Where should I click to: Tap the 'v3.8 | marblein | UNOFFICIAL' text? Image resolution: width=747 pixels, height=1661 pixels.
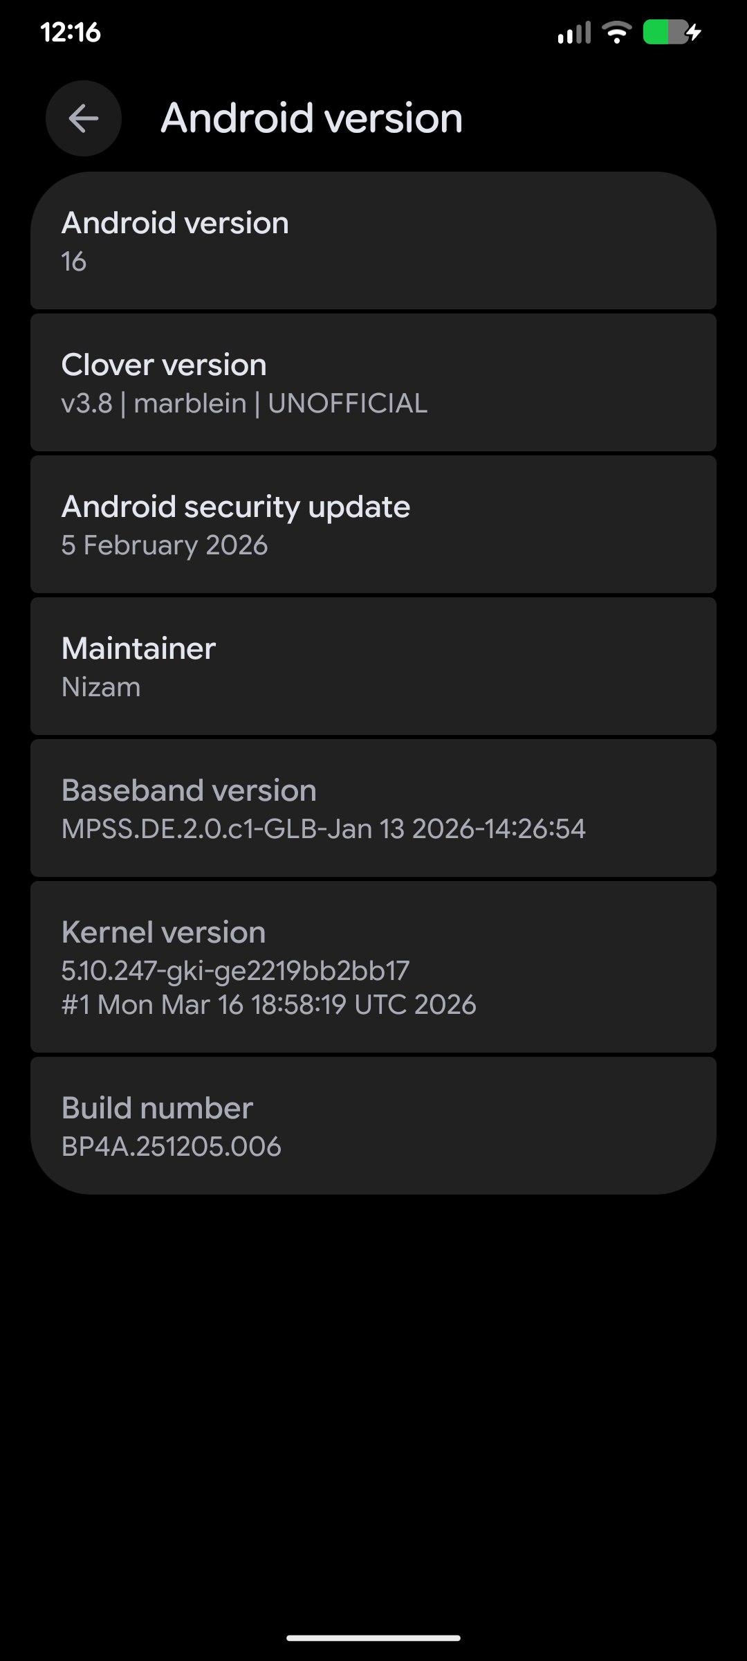coord(244,403)
